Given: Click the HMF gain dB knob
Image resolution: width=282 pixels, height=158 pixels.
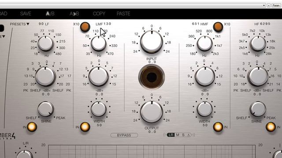Looking at the screenshot, I should pos(204,76).
